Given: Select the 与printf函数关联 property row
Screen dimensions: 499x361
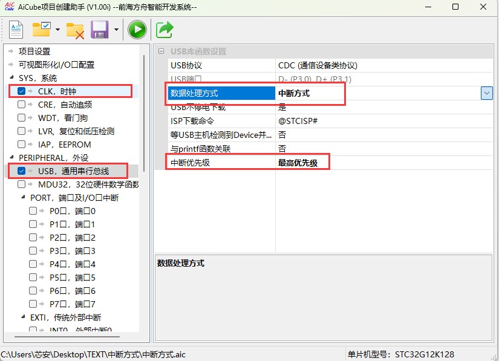Looking at the screenshot, I should point(330,149).
